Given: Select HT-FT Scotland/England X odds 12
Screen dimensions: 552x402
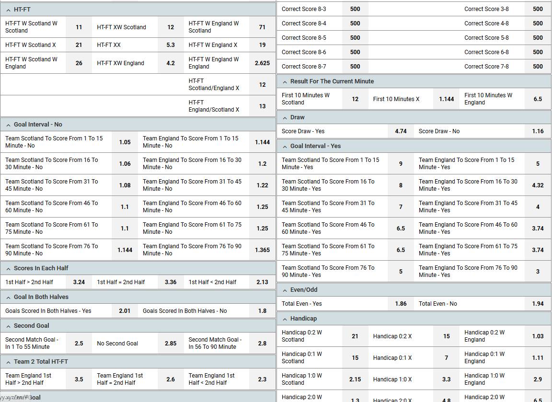Looking at the screenshot, I should point(262,84).
